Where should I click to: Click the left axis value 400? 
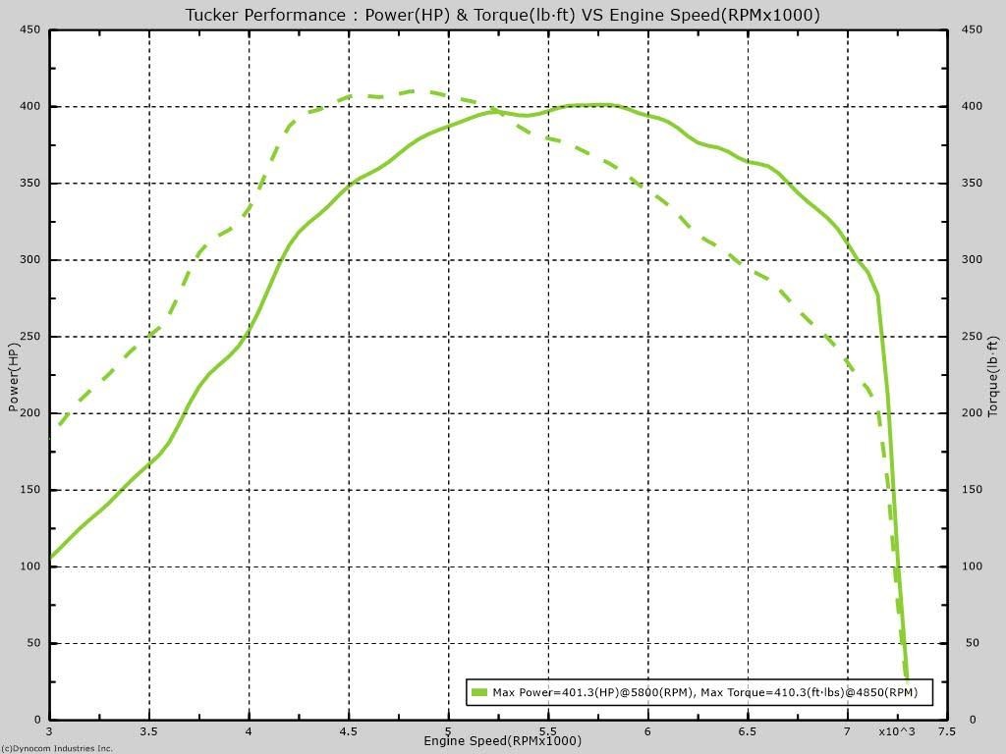[29, 106]
